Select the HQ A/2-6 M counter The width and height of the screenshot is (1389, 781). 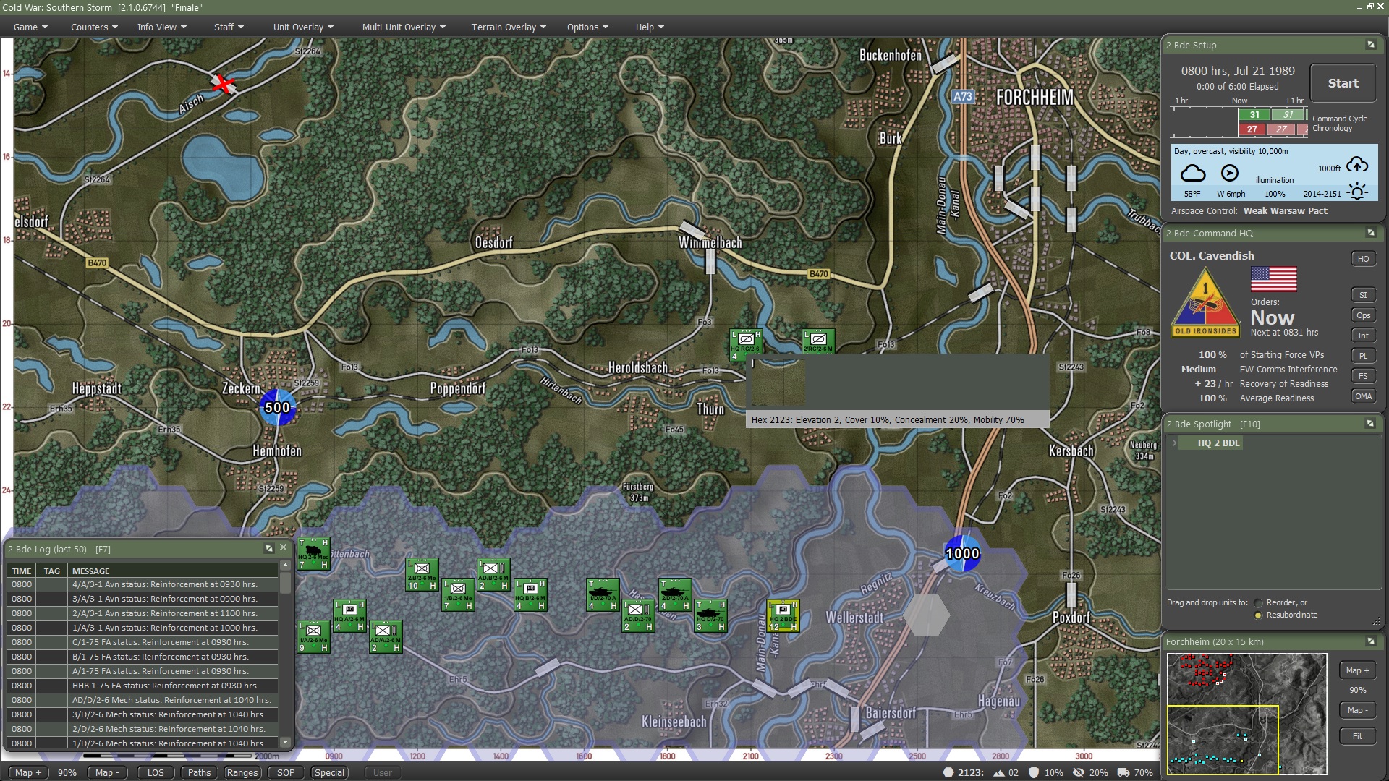click(349, 616)
